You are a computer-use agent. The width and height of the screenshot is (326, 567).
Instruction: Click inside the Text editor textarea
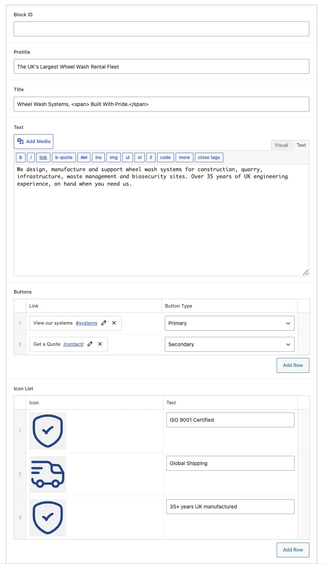coord(162,220)
